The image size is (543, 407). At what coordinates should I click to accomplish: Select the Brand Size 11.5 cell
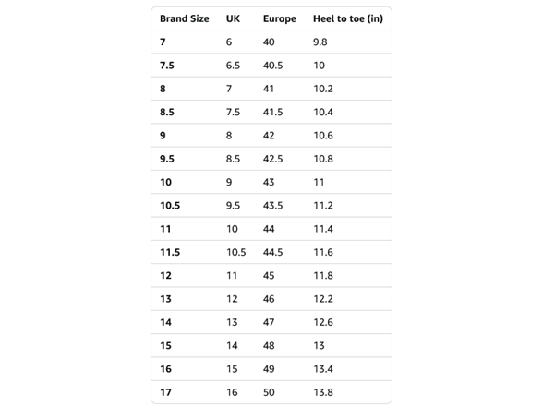(x=170, y=252)
